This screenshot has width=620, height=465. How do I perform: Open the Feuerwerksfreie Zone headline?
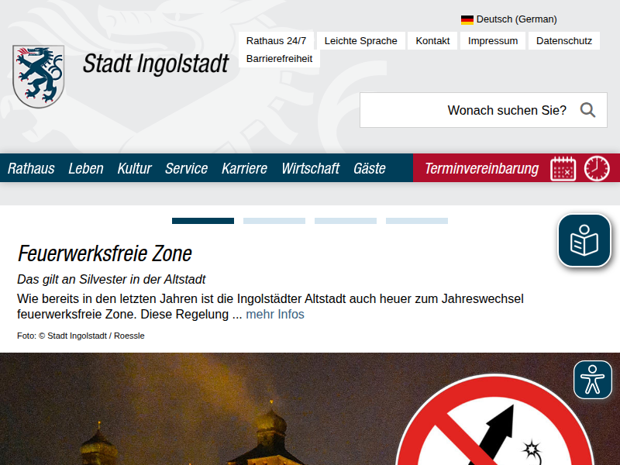coord(105,253)
